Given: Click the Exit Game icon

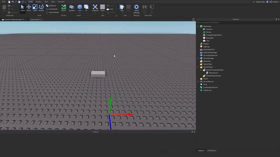Looking at the screenshot, I should (x=152, y=9).
